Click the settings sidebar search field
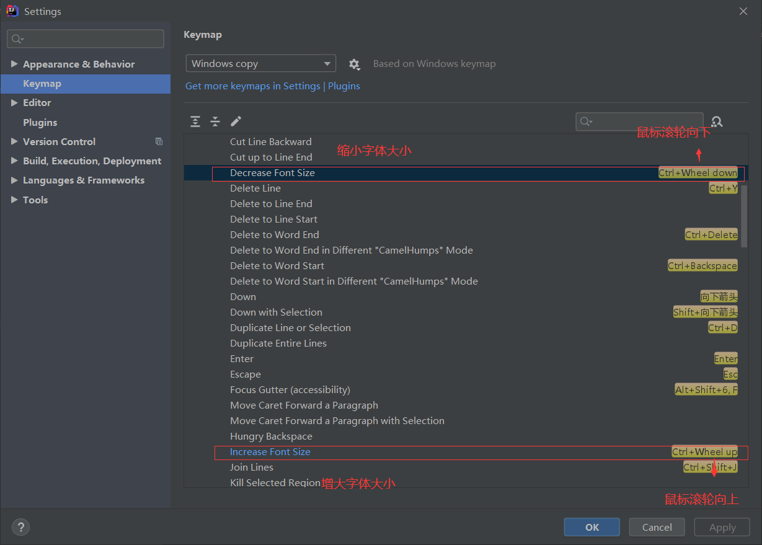The height and width of the screenshot is (545, 762). [x=86, y=38]
